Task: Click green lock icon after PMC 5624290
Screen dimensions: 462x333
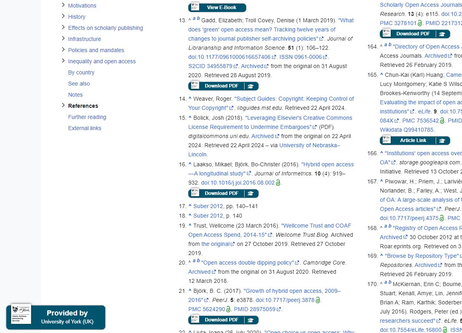Action: pos(229,309)
